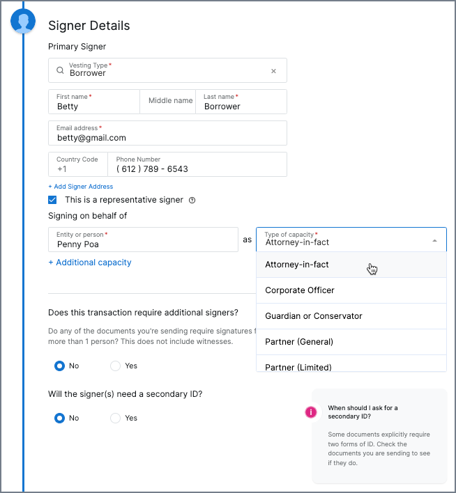Image resolution: width=456 pixels, height=493 pixels.
Task: Edit the Phone Number field
Action: (x=197, y=164)
